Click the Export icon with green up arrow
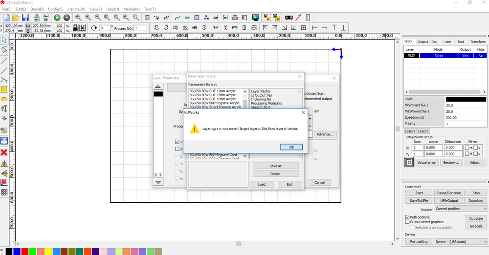 [x=46, y=18]
